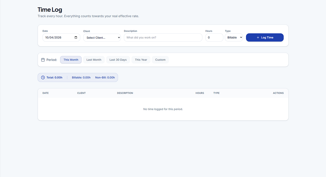Click the Hours input field
326x177 pixels.
pyautogui.click(x=214, y=37)
